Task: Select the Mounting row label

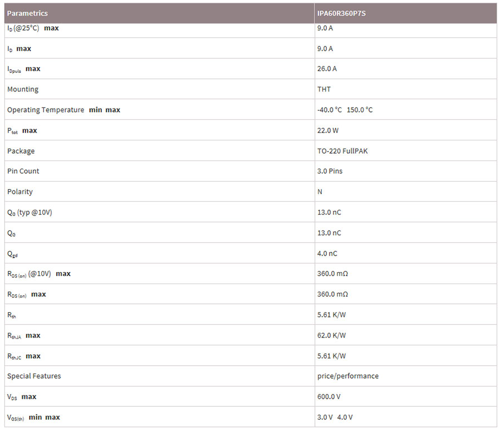Action: (23, 89)
